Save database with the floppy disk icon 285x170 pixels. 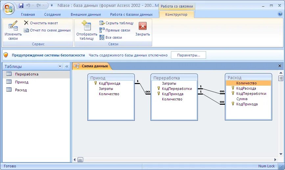(21, 6)
